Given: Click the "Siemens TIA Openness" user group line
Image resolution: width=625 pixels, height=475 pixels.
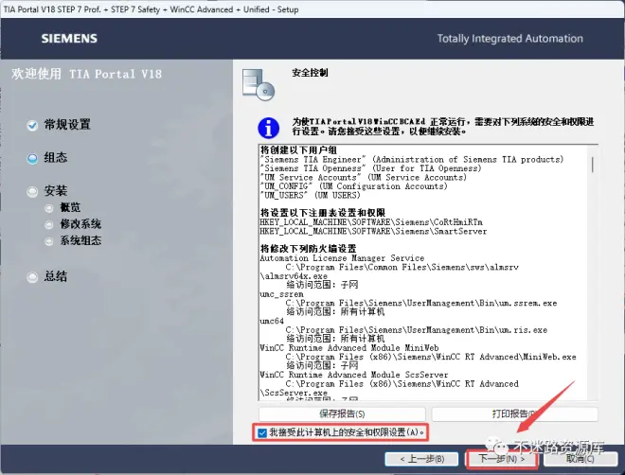Looking at the screenshot, I should (370, 168).
